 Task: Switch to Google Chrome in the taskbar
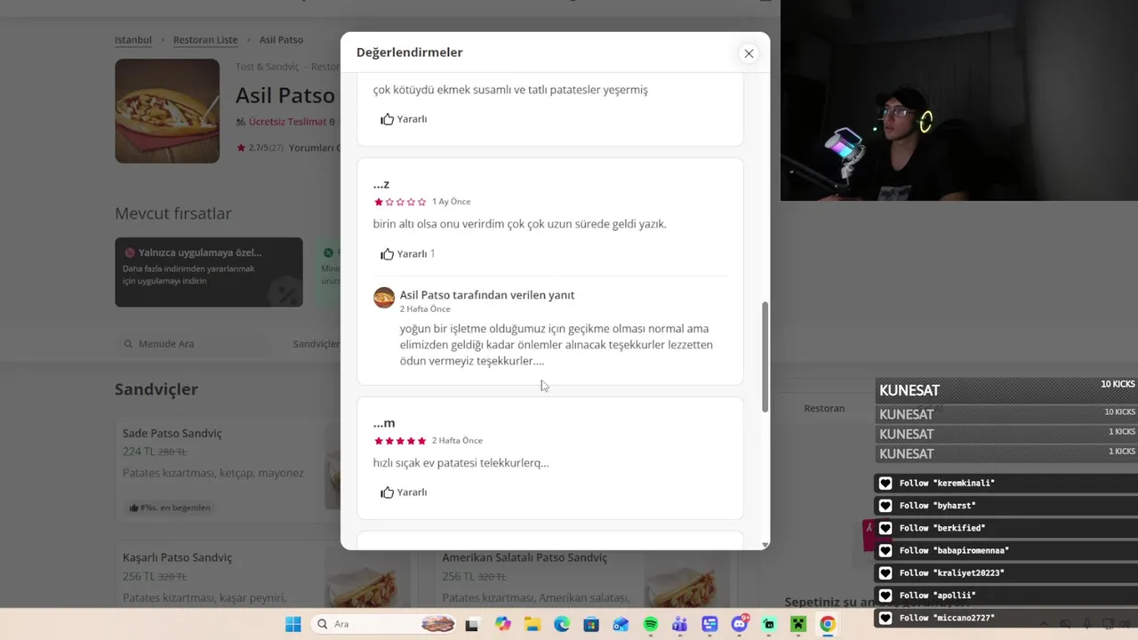pos(828,624)
